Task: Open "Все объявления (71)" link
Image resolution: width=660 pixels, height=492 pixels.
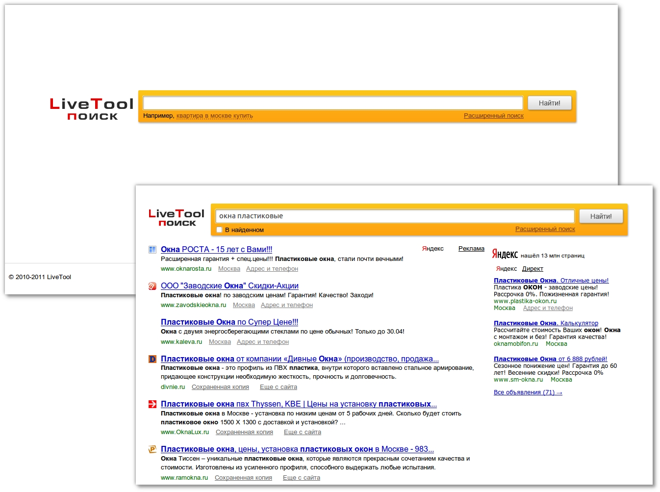Action: tap(528, 392)
